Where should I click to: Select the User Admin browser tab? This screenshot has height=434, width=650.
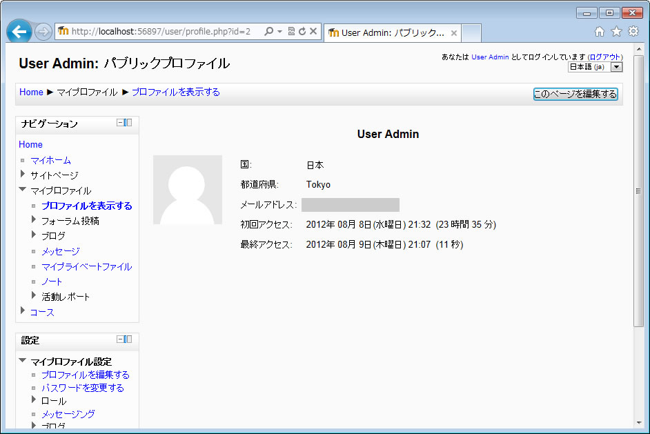[x=391, y=32]
